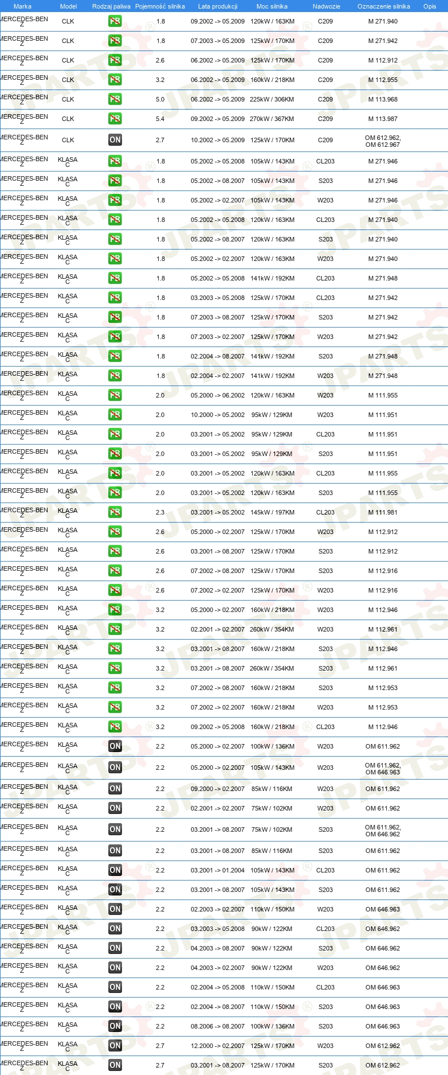Select the 02.2001 -> 02.2007 years with 260kW
Screen dimensions: 448x1075
[x=218, y=629]
